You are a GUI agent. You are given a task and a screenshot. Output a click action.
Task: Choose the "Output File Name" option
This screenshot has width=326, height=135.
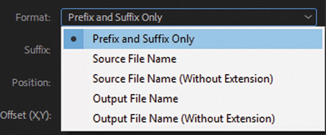click(135, 99)
